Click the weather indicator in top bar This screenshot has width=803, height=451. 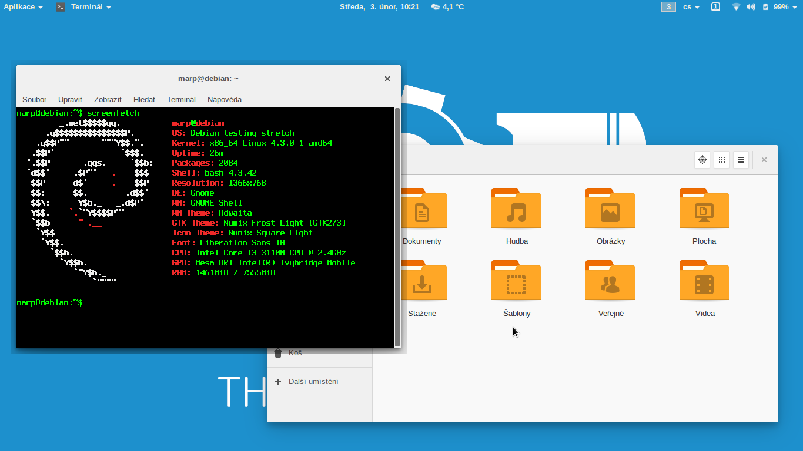[447, 7]
